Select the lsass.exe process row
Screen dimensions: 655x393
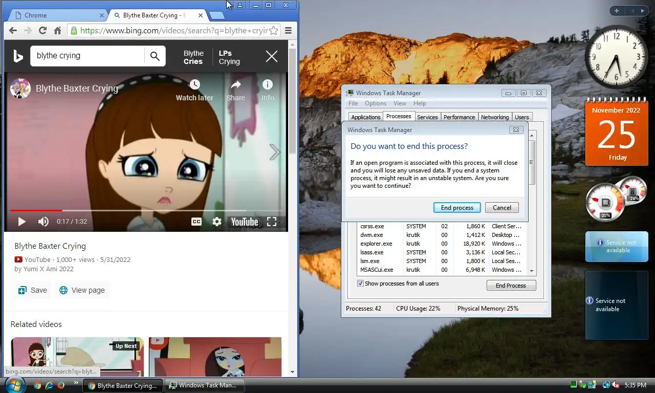tap(442, 253)
